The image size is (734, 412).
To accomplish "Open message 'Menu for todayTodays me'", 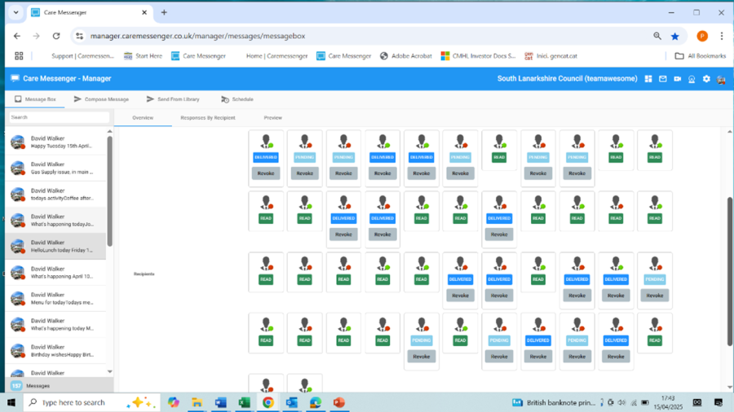I will tap(55, 299).
